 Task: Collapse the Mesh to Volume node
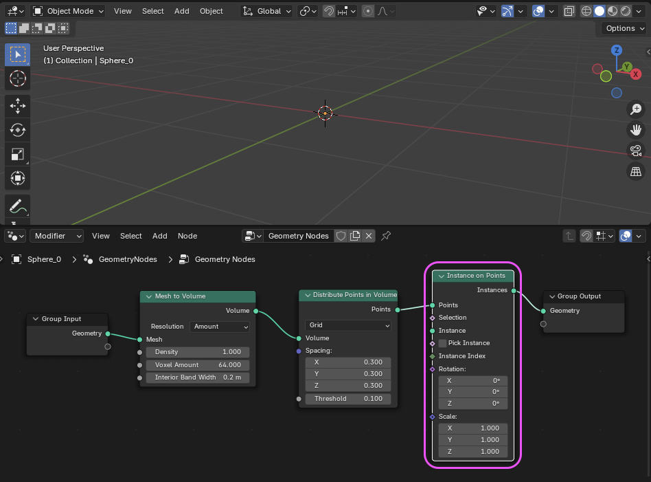click(148, 296)
